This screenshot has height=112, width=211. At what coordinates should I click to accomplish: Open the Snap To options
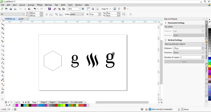(x=106, y=9)
